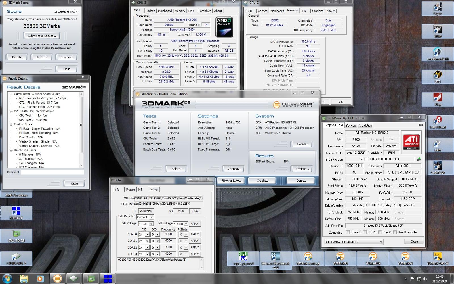Click the GPU-Z BIOS save chip icon
Viewport: 454px width, 284px height.
[x=418, y=159]
